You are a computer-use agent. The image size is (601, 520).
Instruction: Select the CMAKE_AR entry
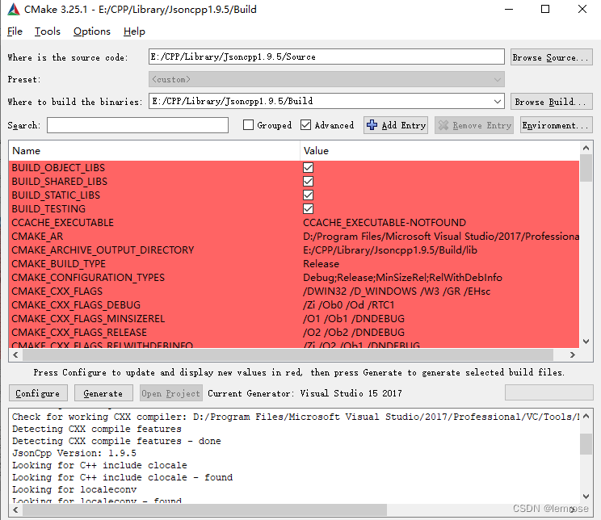point(37,237)
